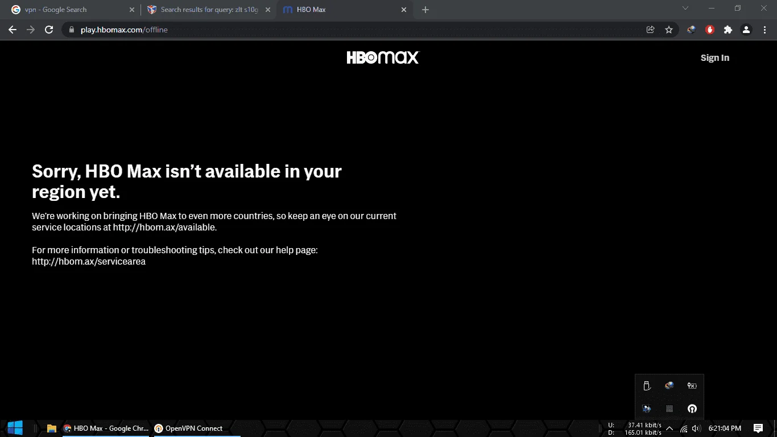Viewport: 777px width, 437px height.
Task: Click the upload/download speed meter on taskbar
Action: click(x=635, y=428)
